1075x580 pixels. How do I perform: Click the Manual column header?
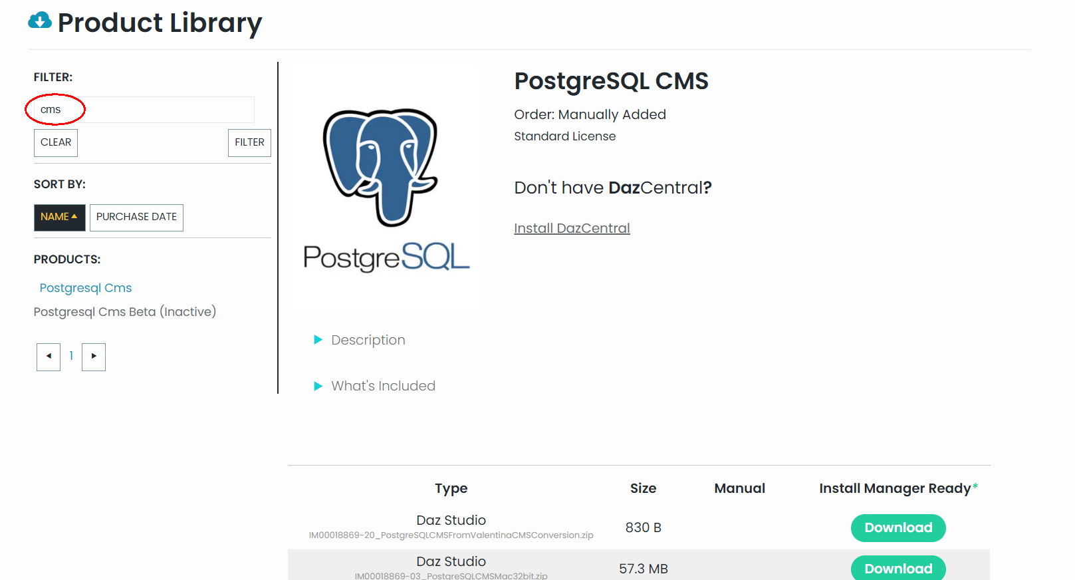click(739, 488)
